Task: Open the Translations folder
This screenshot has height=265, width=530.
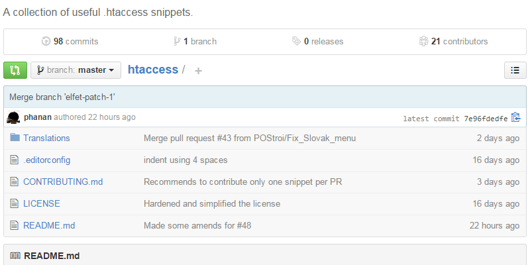Action: tap(46, 138)
